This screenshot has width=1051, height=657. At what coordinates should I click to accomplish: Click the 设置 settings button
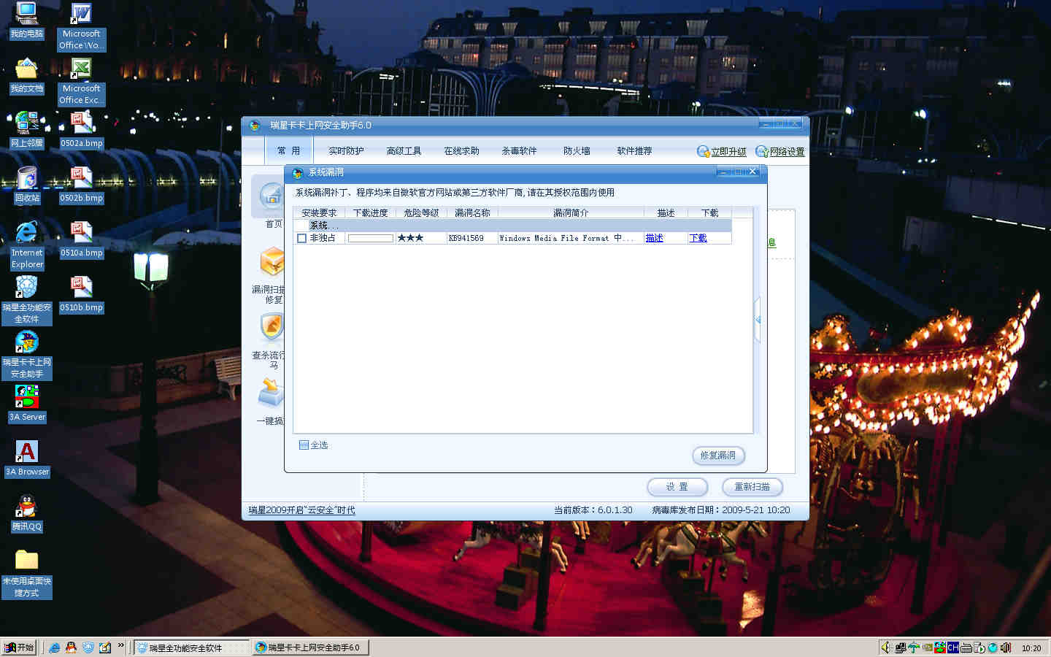[x=677, y=487]
